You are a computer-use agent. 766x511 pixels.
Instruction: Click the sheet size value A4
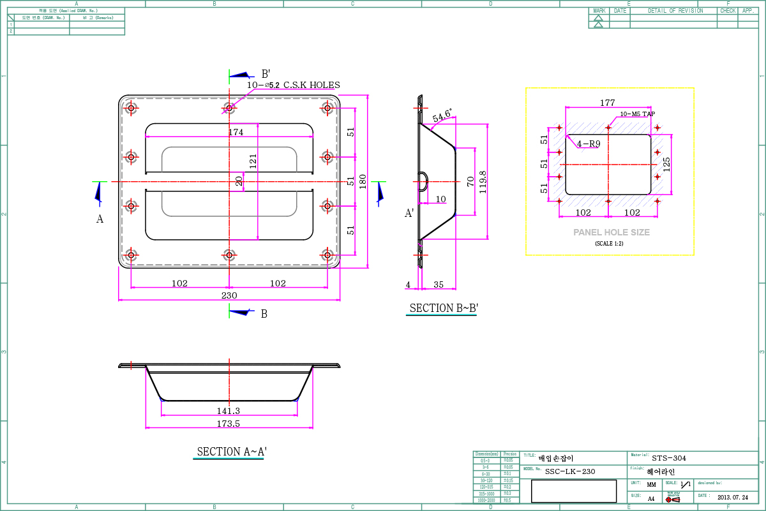click(x=651, y=499)
